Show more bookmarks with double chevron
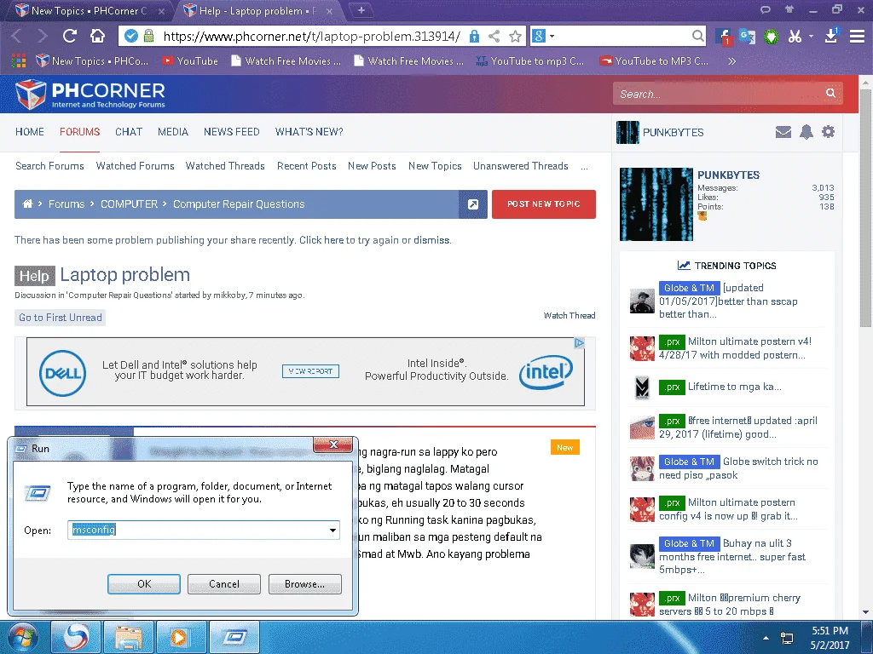Image resolution: width=873 pixels, height=654 pixels. pyautogui.click(x=731, y=61)
